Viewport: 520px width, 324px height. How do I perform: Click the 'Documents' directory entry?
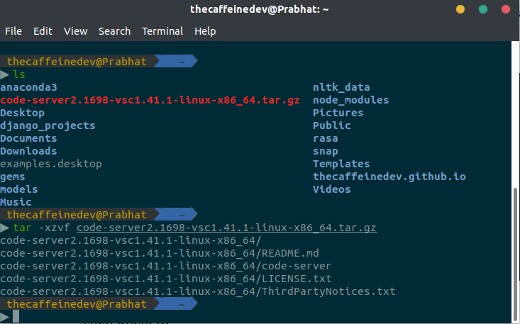coord(28,138)
